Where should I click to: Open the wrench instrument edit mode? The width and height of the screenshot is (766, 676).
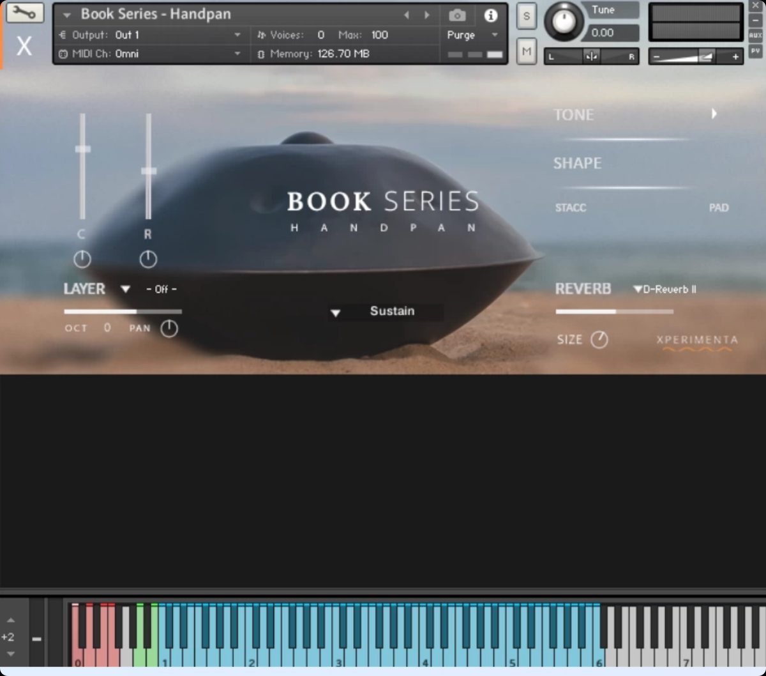pos(24,13)
